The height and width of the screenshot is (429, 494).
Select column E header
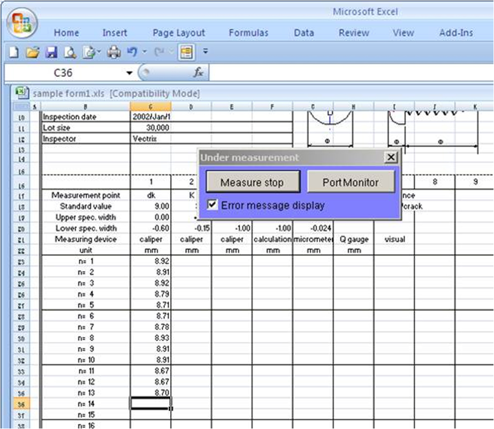[232, 106]
